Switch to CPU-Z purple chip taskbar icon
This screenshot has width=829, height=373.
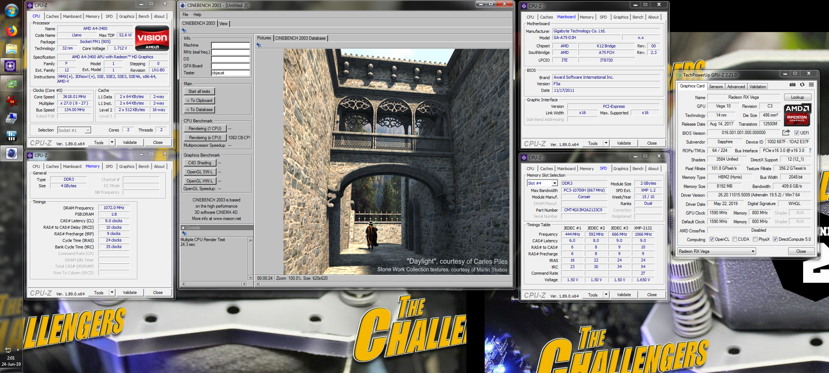coord(11,66)
